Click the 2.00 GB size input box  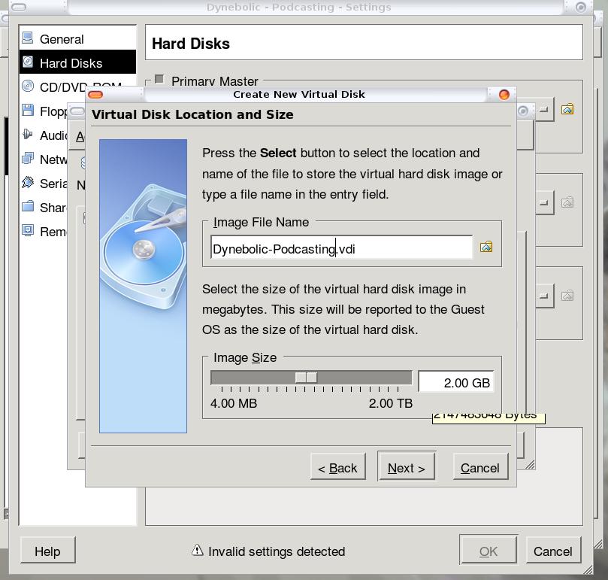point(455,382)
